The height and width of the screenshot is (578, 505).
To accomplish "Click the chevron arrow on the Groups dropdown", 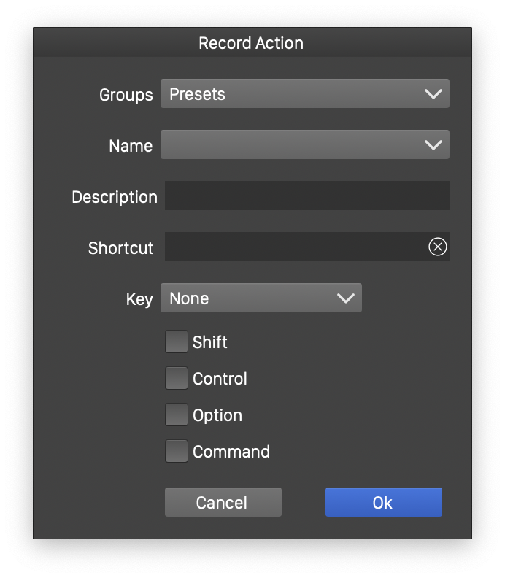I will click(x=433, y=94).
